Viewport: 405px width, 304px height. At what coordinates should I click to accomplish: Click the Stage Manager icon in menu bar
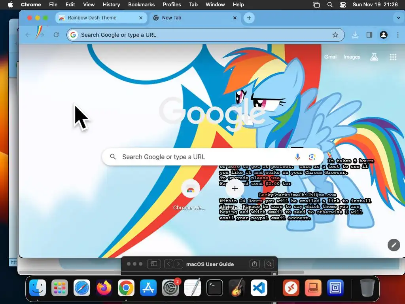(x=316, y=5)
